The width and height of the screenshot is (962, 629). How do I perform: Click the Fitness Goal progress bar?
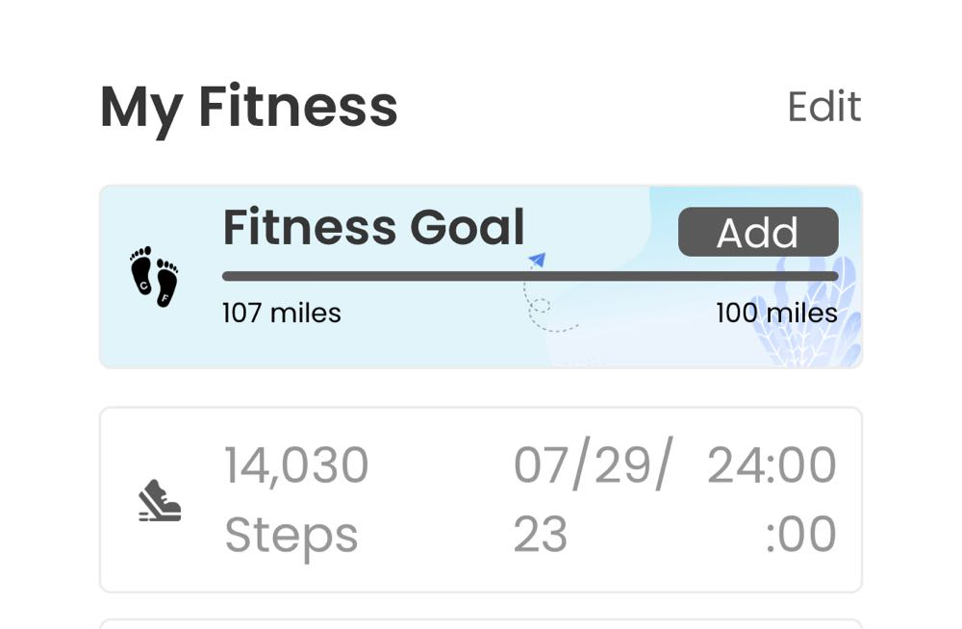[x=530, y=276]
